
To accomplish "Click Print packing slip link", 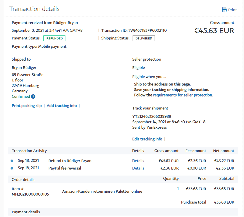I will coord(27,105).
